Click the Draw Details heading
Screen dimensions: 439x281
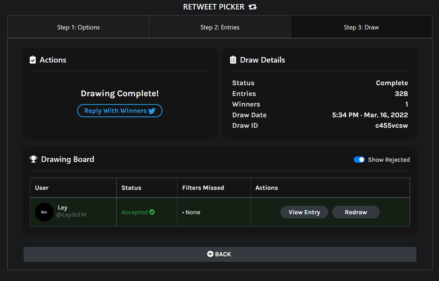point(262,60)
